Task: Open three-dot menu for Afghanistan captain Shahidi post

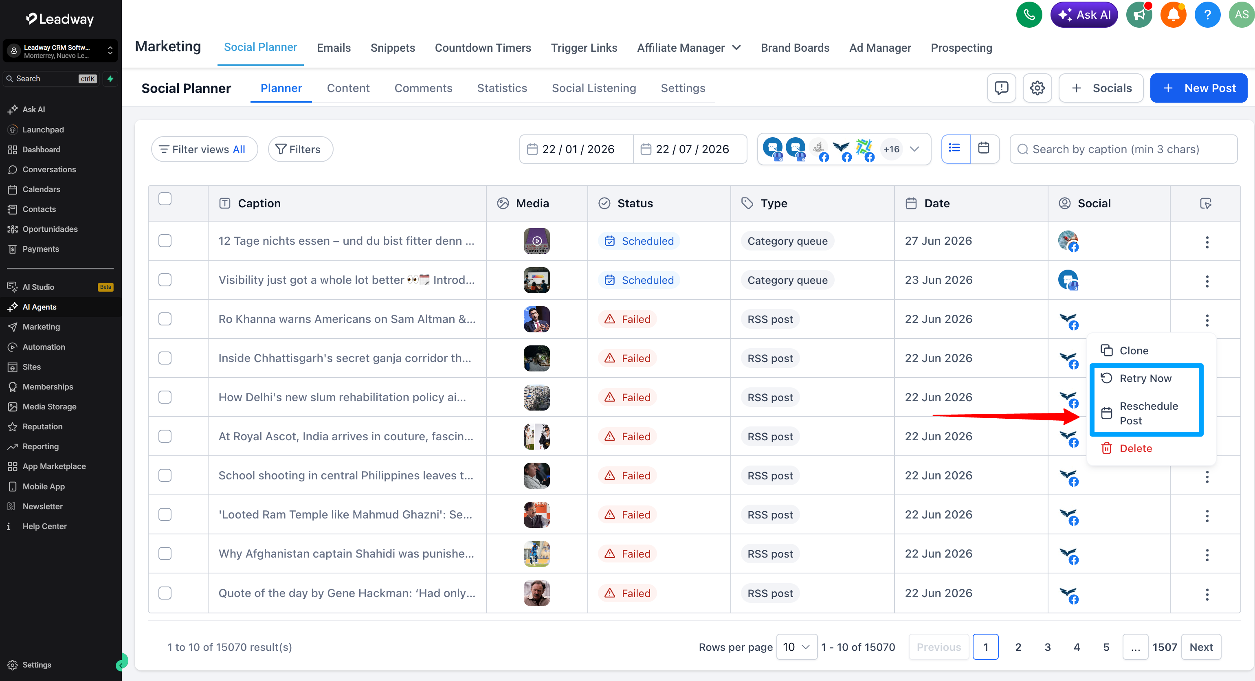Action: pyautogui.click(x=1207, y=554)
